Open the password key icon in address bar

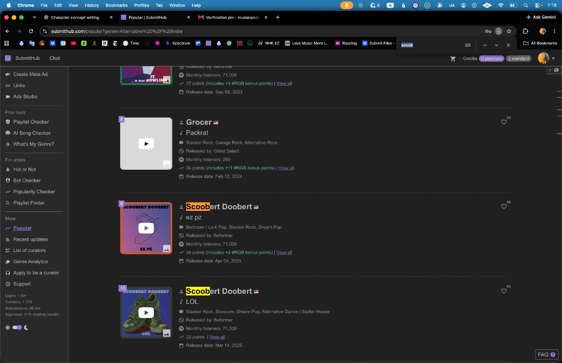click(488, 31)
